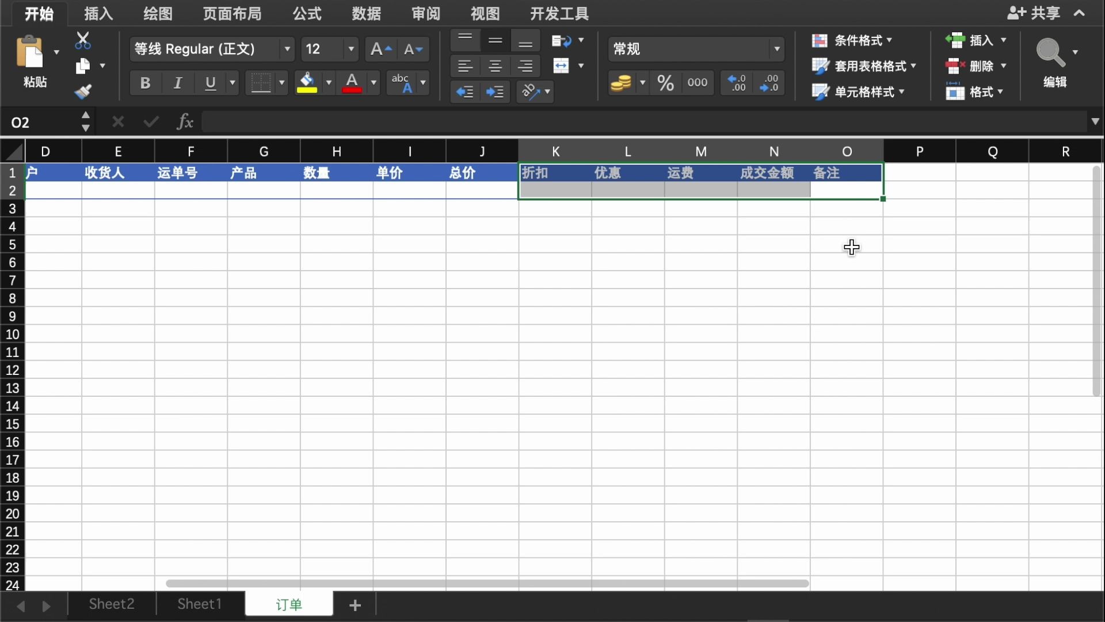Expand the borders dropdown arrow
Screen dimensions: 1105x622
tap(281, 83)
